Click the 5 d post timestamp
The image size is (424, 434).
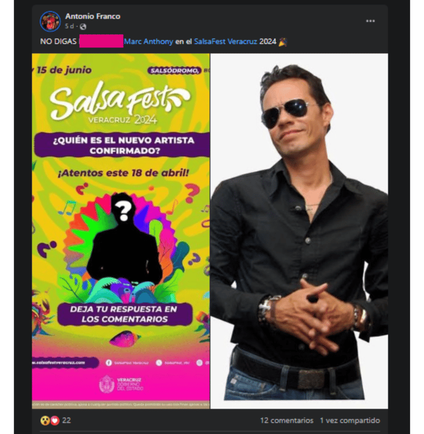coord(69,27)
